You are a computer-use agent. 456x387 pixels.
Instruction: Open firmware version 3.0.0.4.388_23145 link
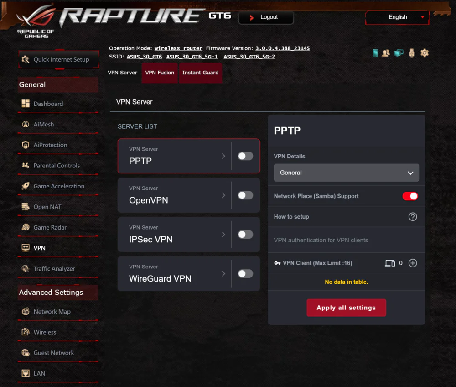click(x=282, y=48)
